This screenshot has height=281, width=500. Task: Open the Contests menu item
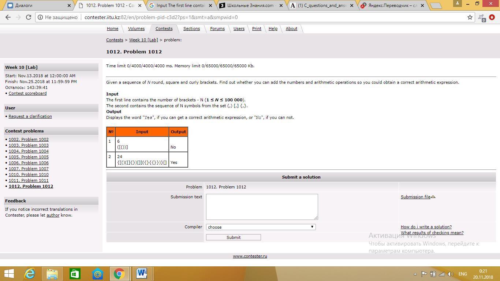(164, 29)
